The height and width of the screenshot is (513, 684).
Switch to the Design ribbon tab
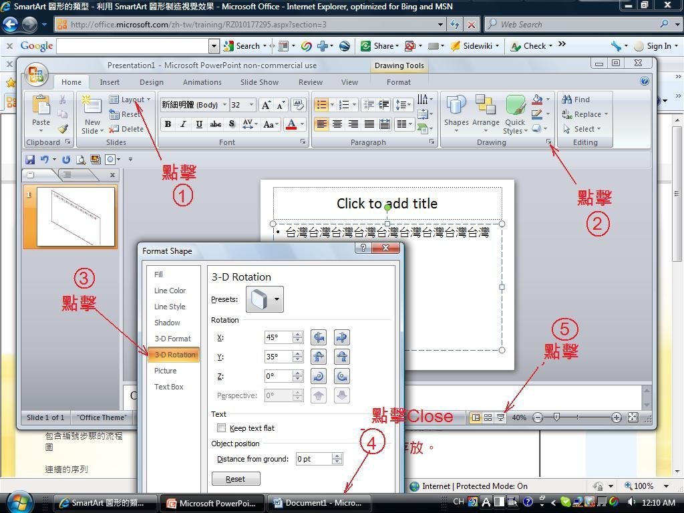152,82
